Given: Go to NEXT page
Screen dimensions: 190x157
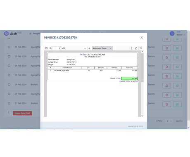Looking at the screenshot, I should (x=179, y=121).
